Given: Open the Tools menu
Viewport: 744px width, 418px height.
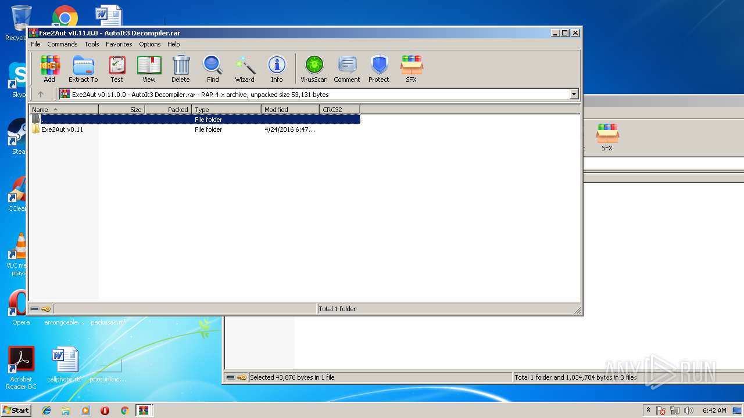Looking at the screenshot, I should (x=92, y=44).
